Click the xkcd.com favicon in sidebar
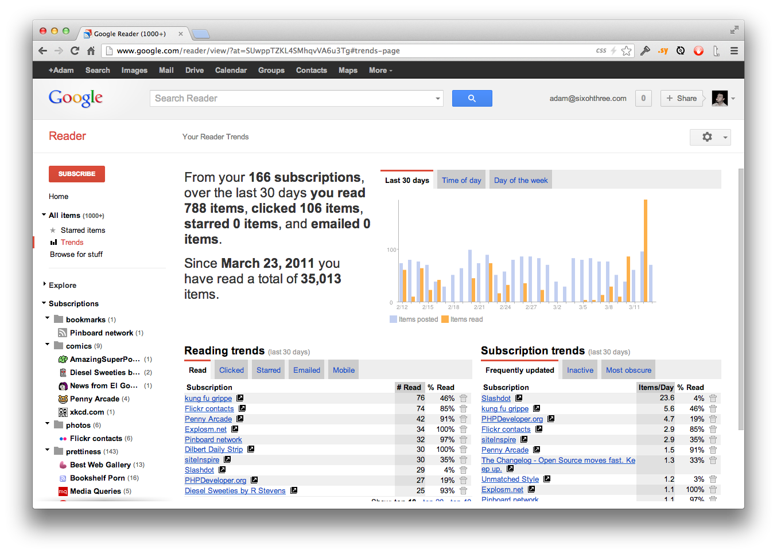This screenshot has height=554, width=777. click(63, 412)
